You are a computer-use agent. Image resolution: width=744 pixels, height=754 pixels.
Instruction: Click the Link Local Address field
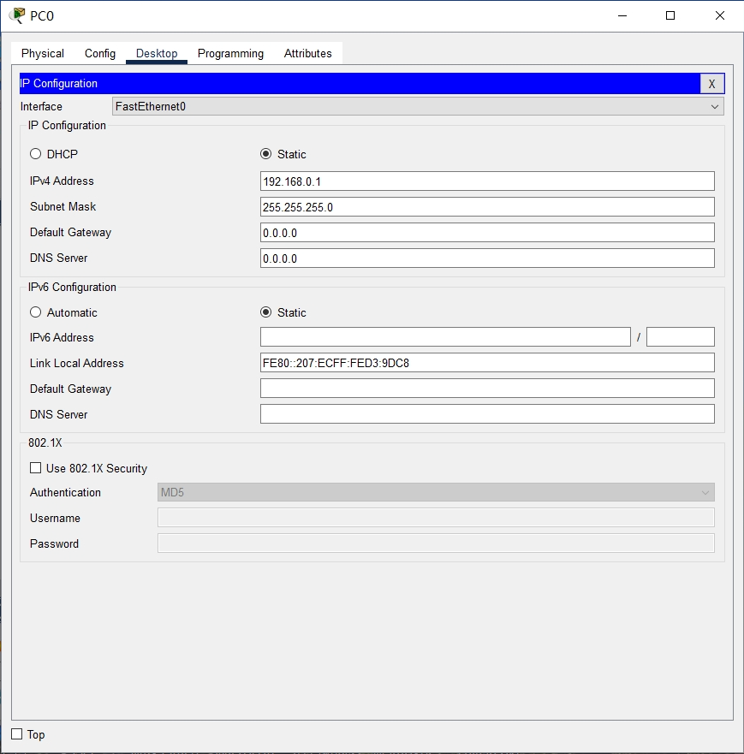tap(487, 363)
